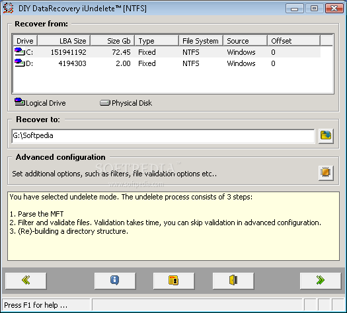Viewport: 347px width, 313px height.
Task: Select the D: drive icon
Action: click(x=19, y=63)
